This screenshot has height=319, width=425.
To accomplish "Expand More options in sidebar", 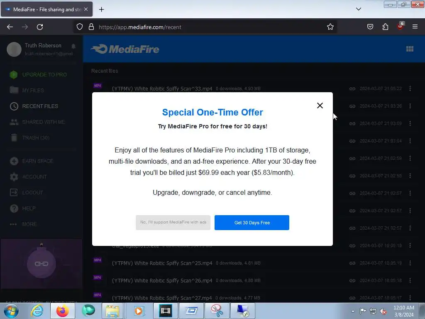I will coord(23,224).
